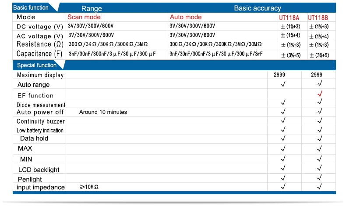The image size is (346, 206).
Task: Select the LCD backlight checkmark for UT118B
Action: [320, 168]
